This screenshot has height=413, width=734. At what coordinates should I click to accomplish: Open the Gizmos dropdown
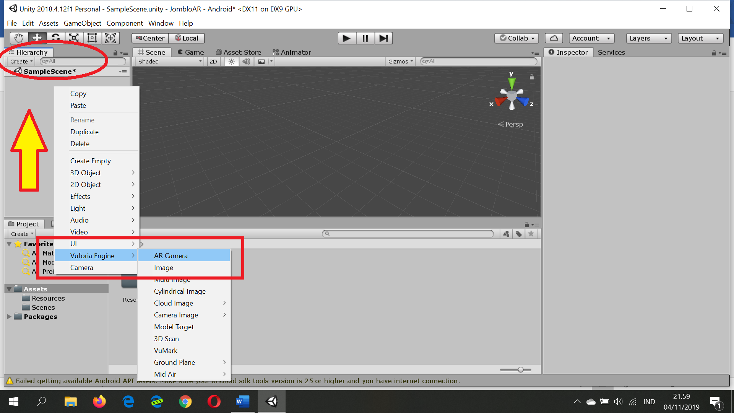[400, 62]
